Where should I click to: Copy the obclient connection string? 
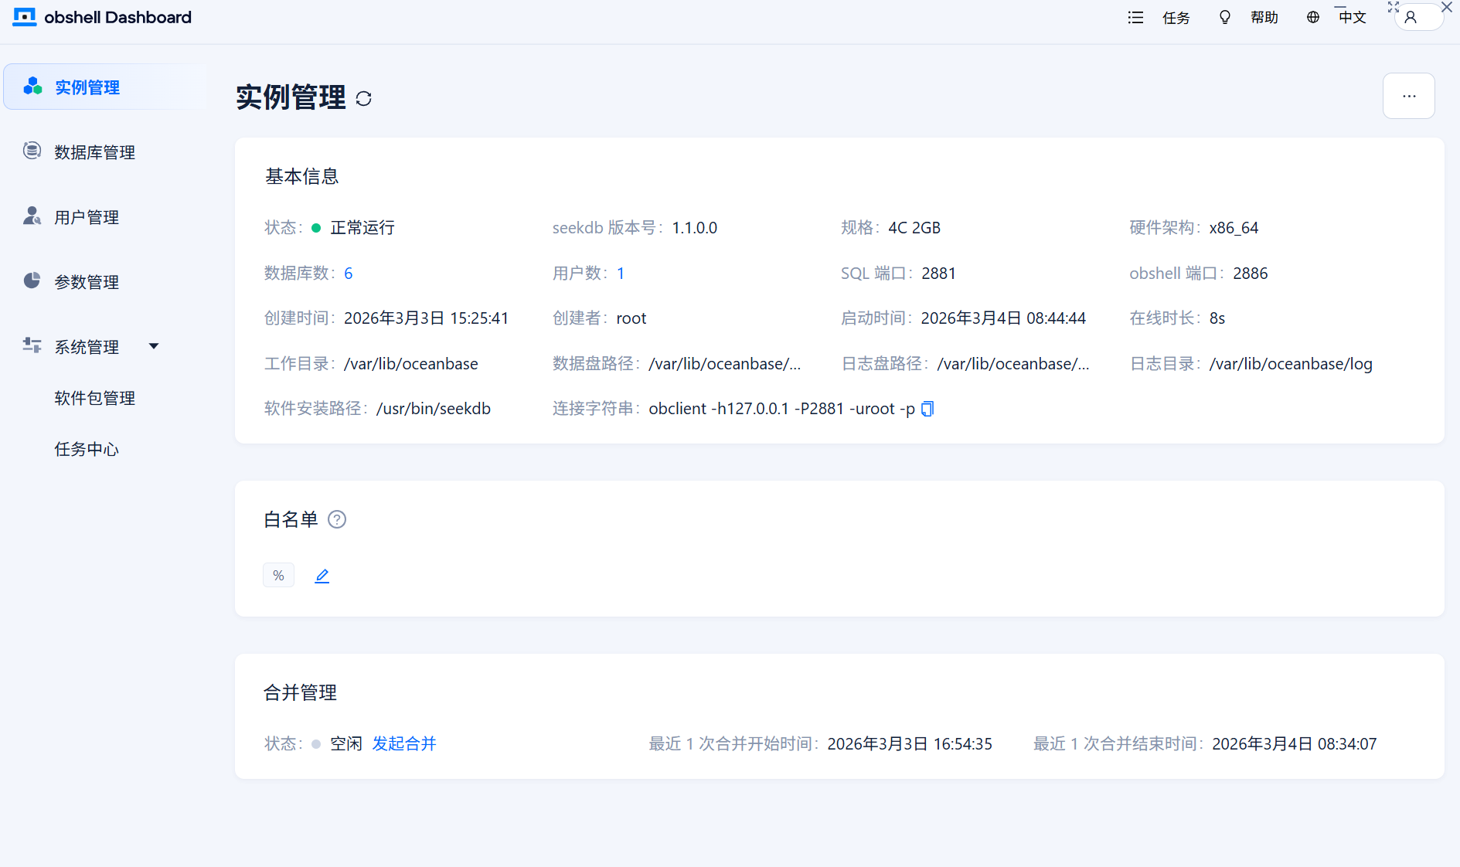[x=927, y=409]
